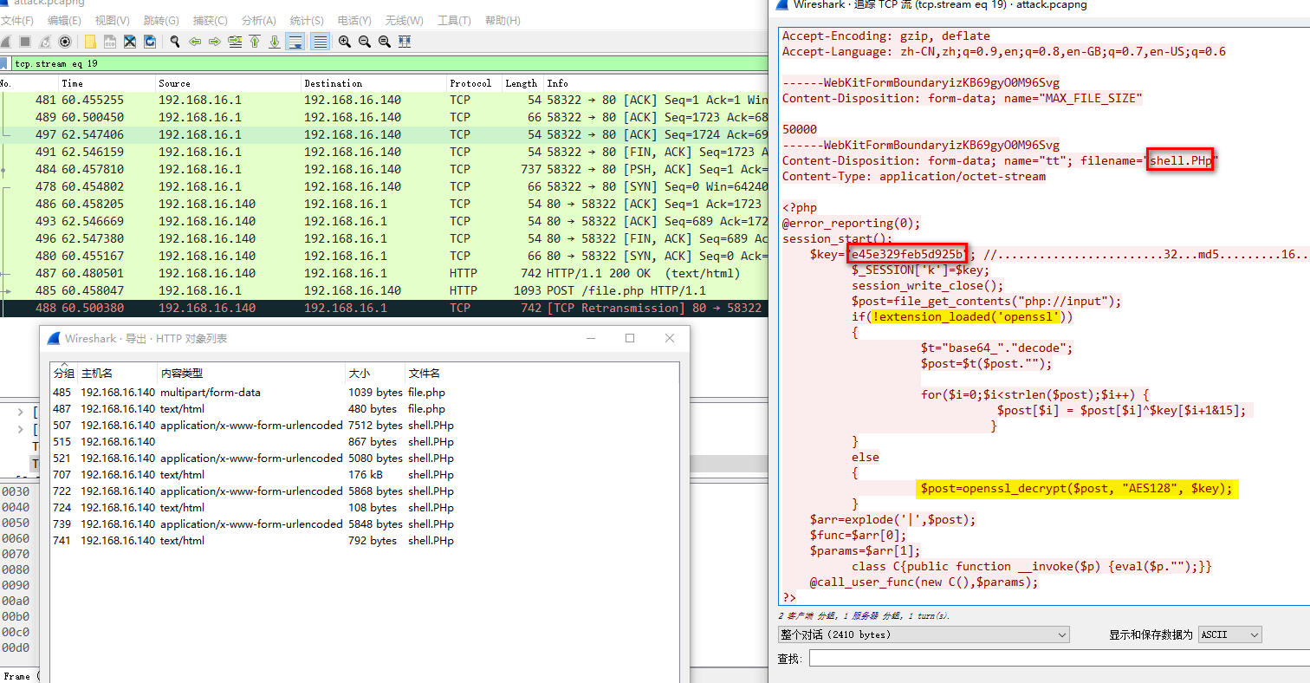Select object 722 row with 5868 bytes
Viewport: 1310px width, 683px height.
pyautogui.click(x=365, y=491)
